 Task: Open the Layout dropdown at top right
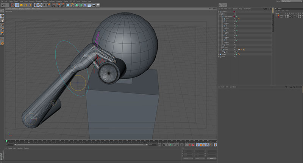pos(292,1)
